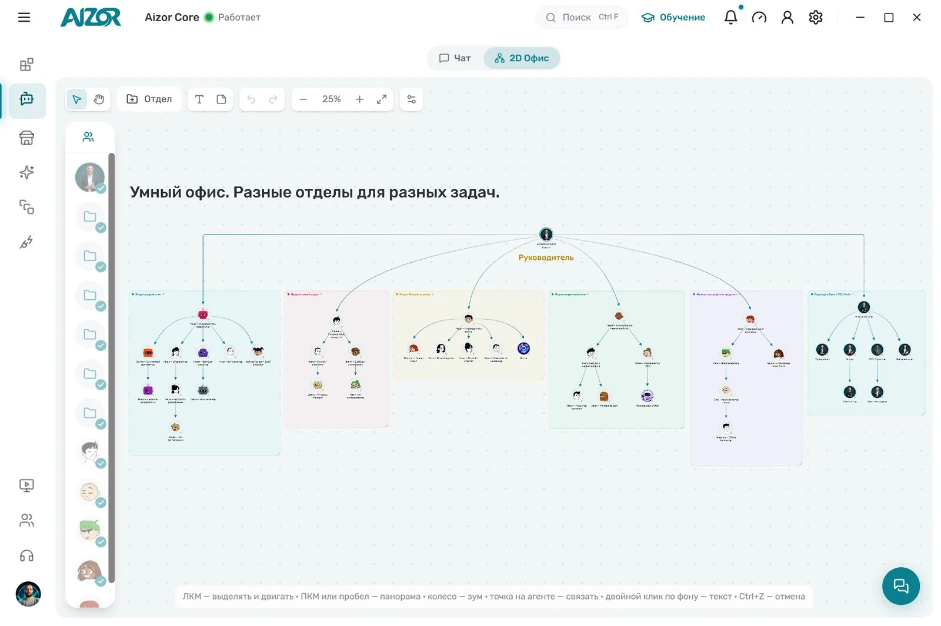The image size is (941, 626).
Task: Open the presentation screen icon in sidebar
Action: tap(26, 486)
